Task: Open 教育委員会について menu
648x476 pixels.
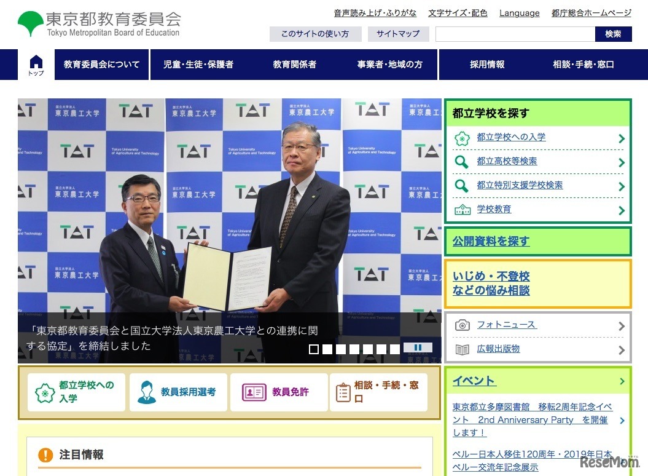Action: point(102,65)
